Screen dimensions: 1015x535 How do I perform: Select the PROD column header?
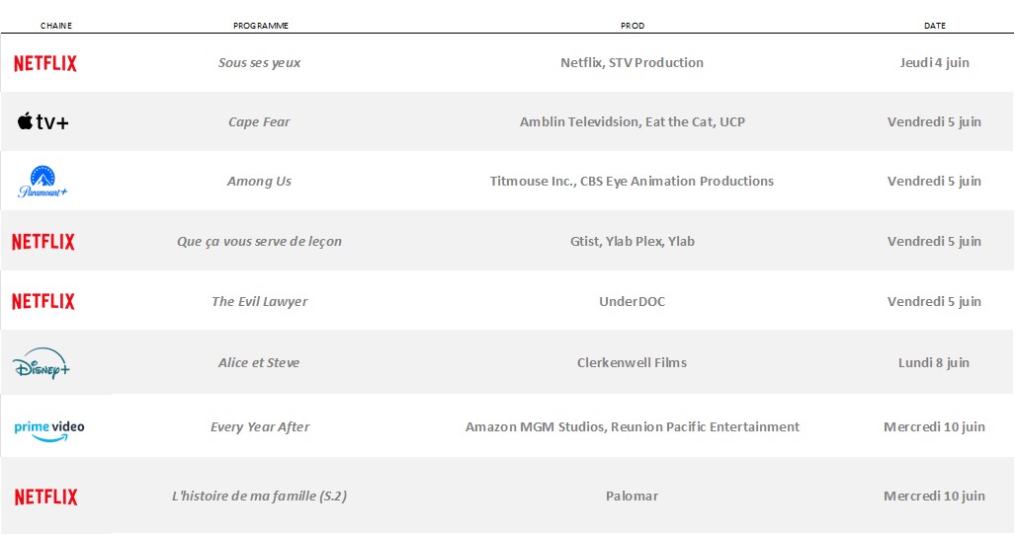coord(633,26)
